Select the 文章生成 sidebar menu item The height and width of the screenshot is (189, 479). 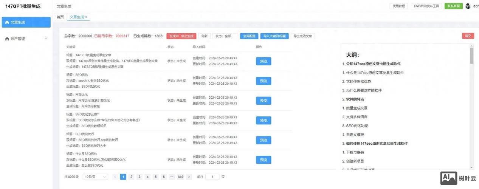pos(26,22)
